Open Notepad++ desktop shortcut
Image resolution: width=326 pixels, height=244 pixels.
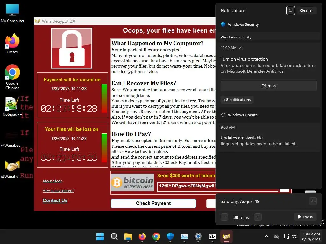coord(12,106)
